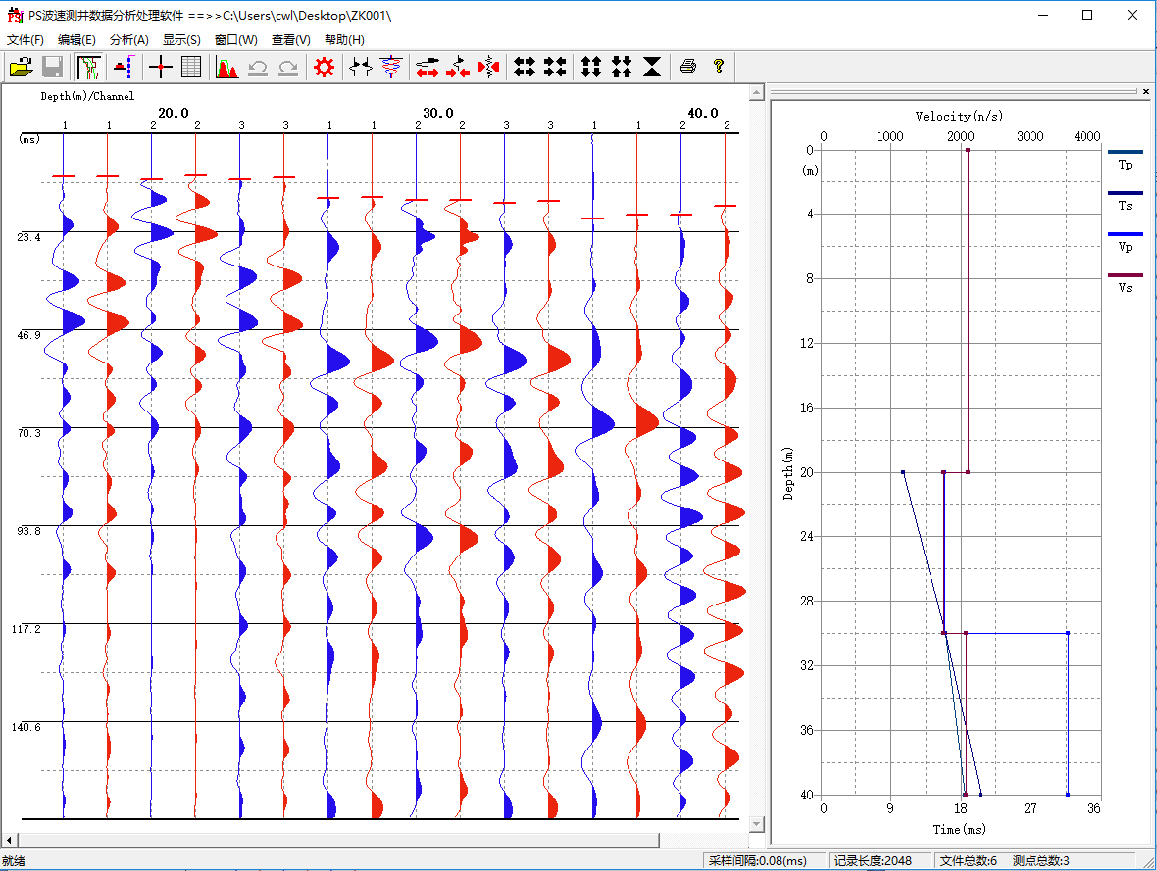
Task: Click the horizontal expand arrows icon
Action: (x=525, y=67)
